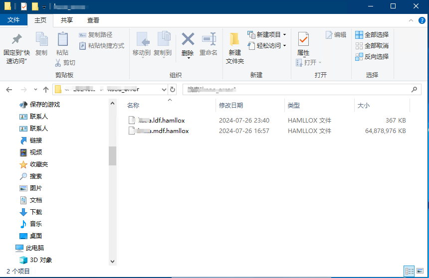Open the address bar history dropdown

pyautogui.click(x=165, y=90)
